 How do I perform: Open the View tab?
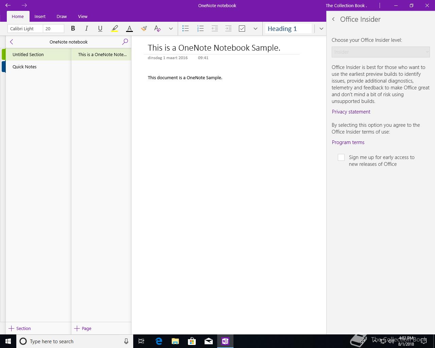pyautogui.click(x=83, y=16)
